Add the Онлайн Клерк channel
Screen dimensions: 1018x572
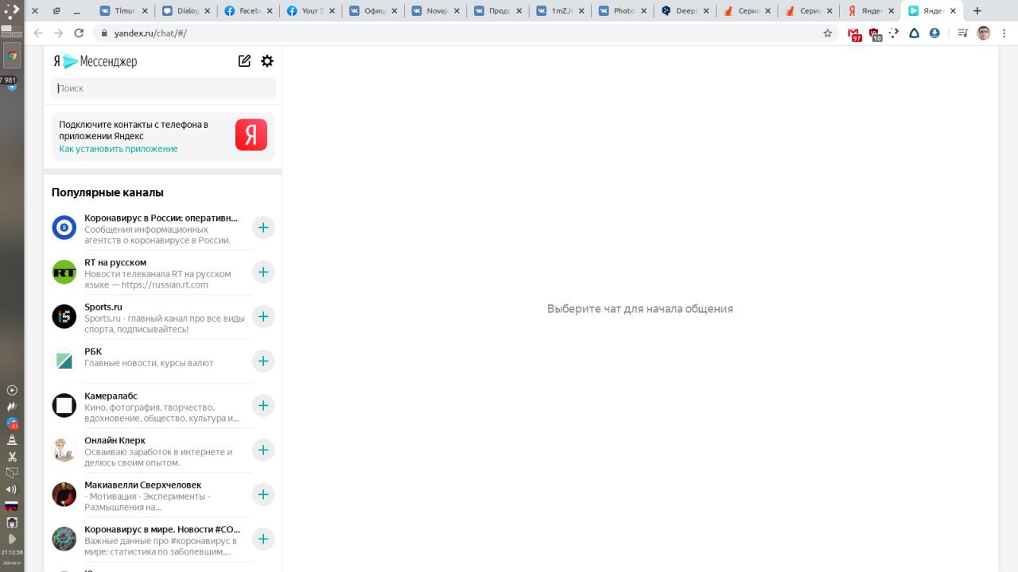tap(263, 450)
